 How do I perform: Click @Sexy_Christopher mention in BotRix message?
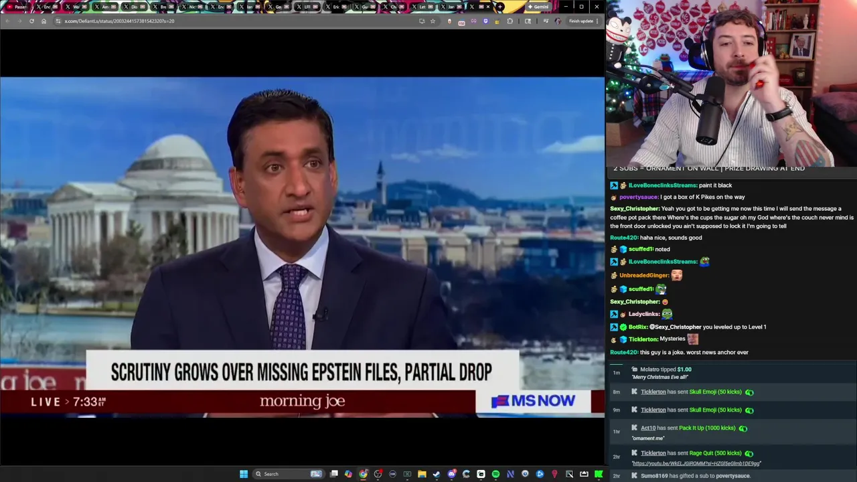pos(676,327)
